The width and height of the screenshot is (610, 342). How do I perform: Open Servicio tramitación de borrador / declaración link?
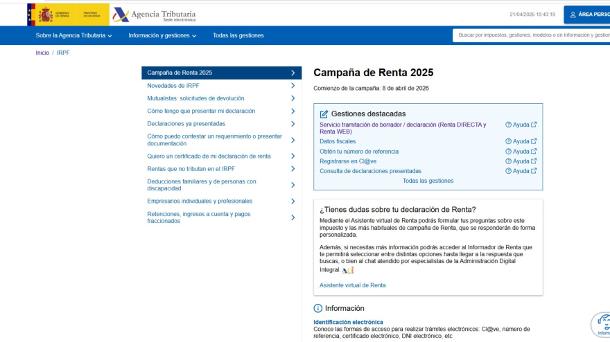403,128
